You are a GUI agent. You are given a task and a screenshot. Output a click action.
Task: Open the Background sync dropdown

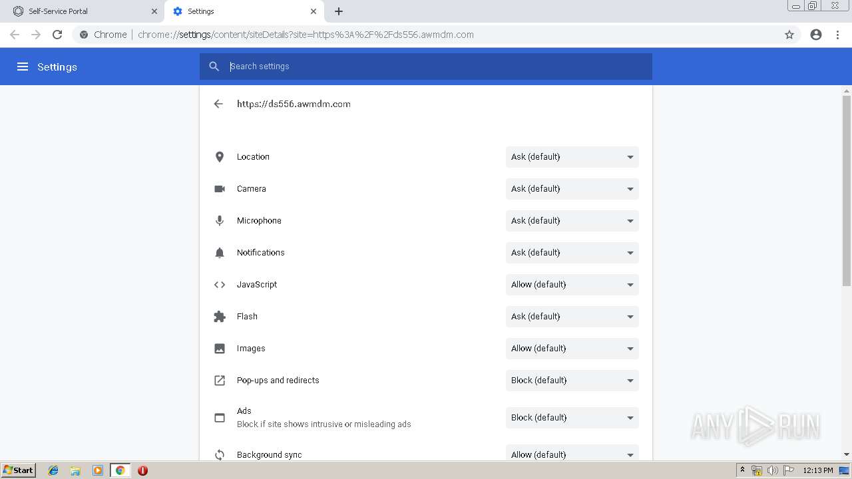click(x=572, y=453)
